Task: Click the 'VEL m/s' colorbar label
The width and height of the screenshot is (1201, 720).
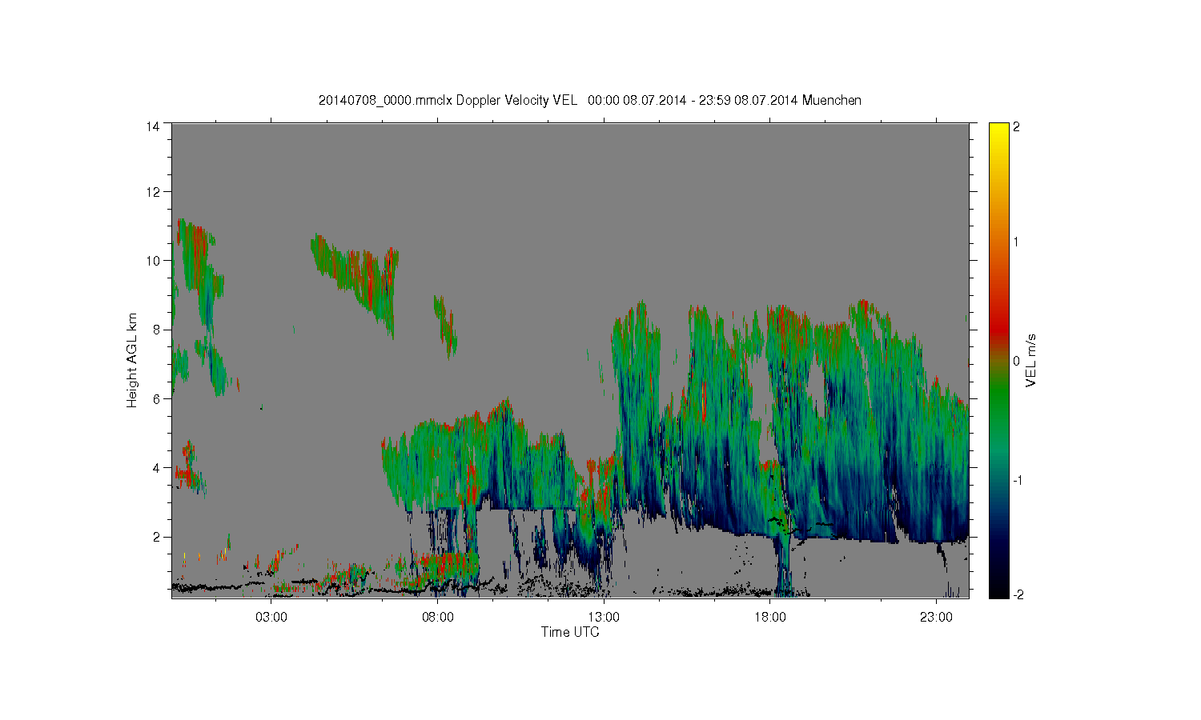Action: point(1031,361)
